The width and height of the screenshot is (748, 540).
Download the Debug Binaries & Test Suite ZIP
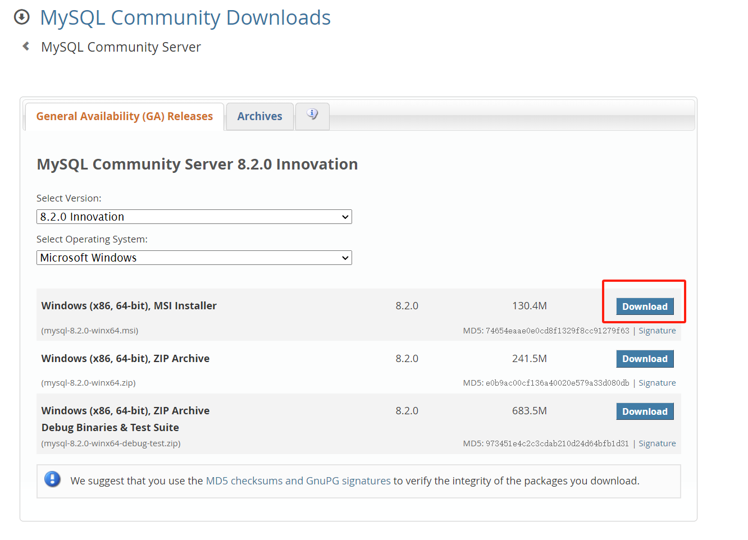pyautogui.click(x=645, y=411)
